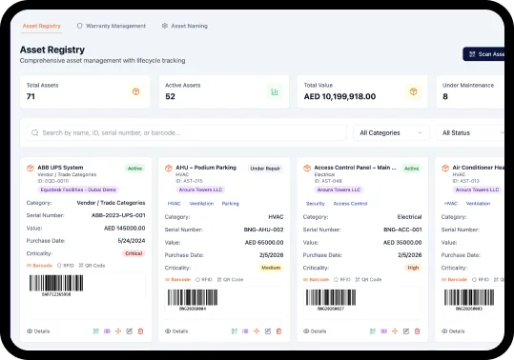Edit the AHU – Podium Parking asset
This screenshot has height=360, width=514.
[x=267, y=331]
